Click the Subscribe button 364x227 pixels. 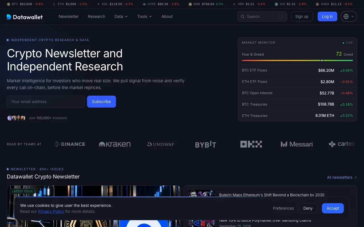click(x=102, y=102)
